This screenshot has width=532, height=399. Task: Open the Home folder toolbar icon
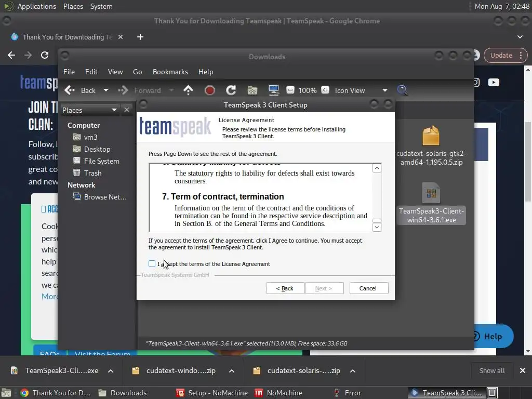click(x=252, y=90)
